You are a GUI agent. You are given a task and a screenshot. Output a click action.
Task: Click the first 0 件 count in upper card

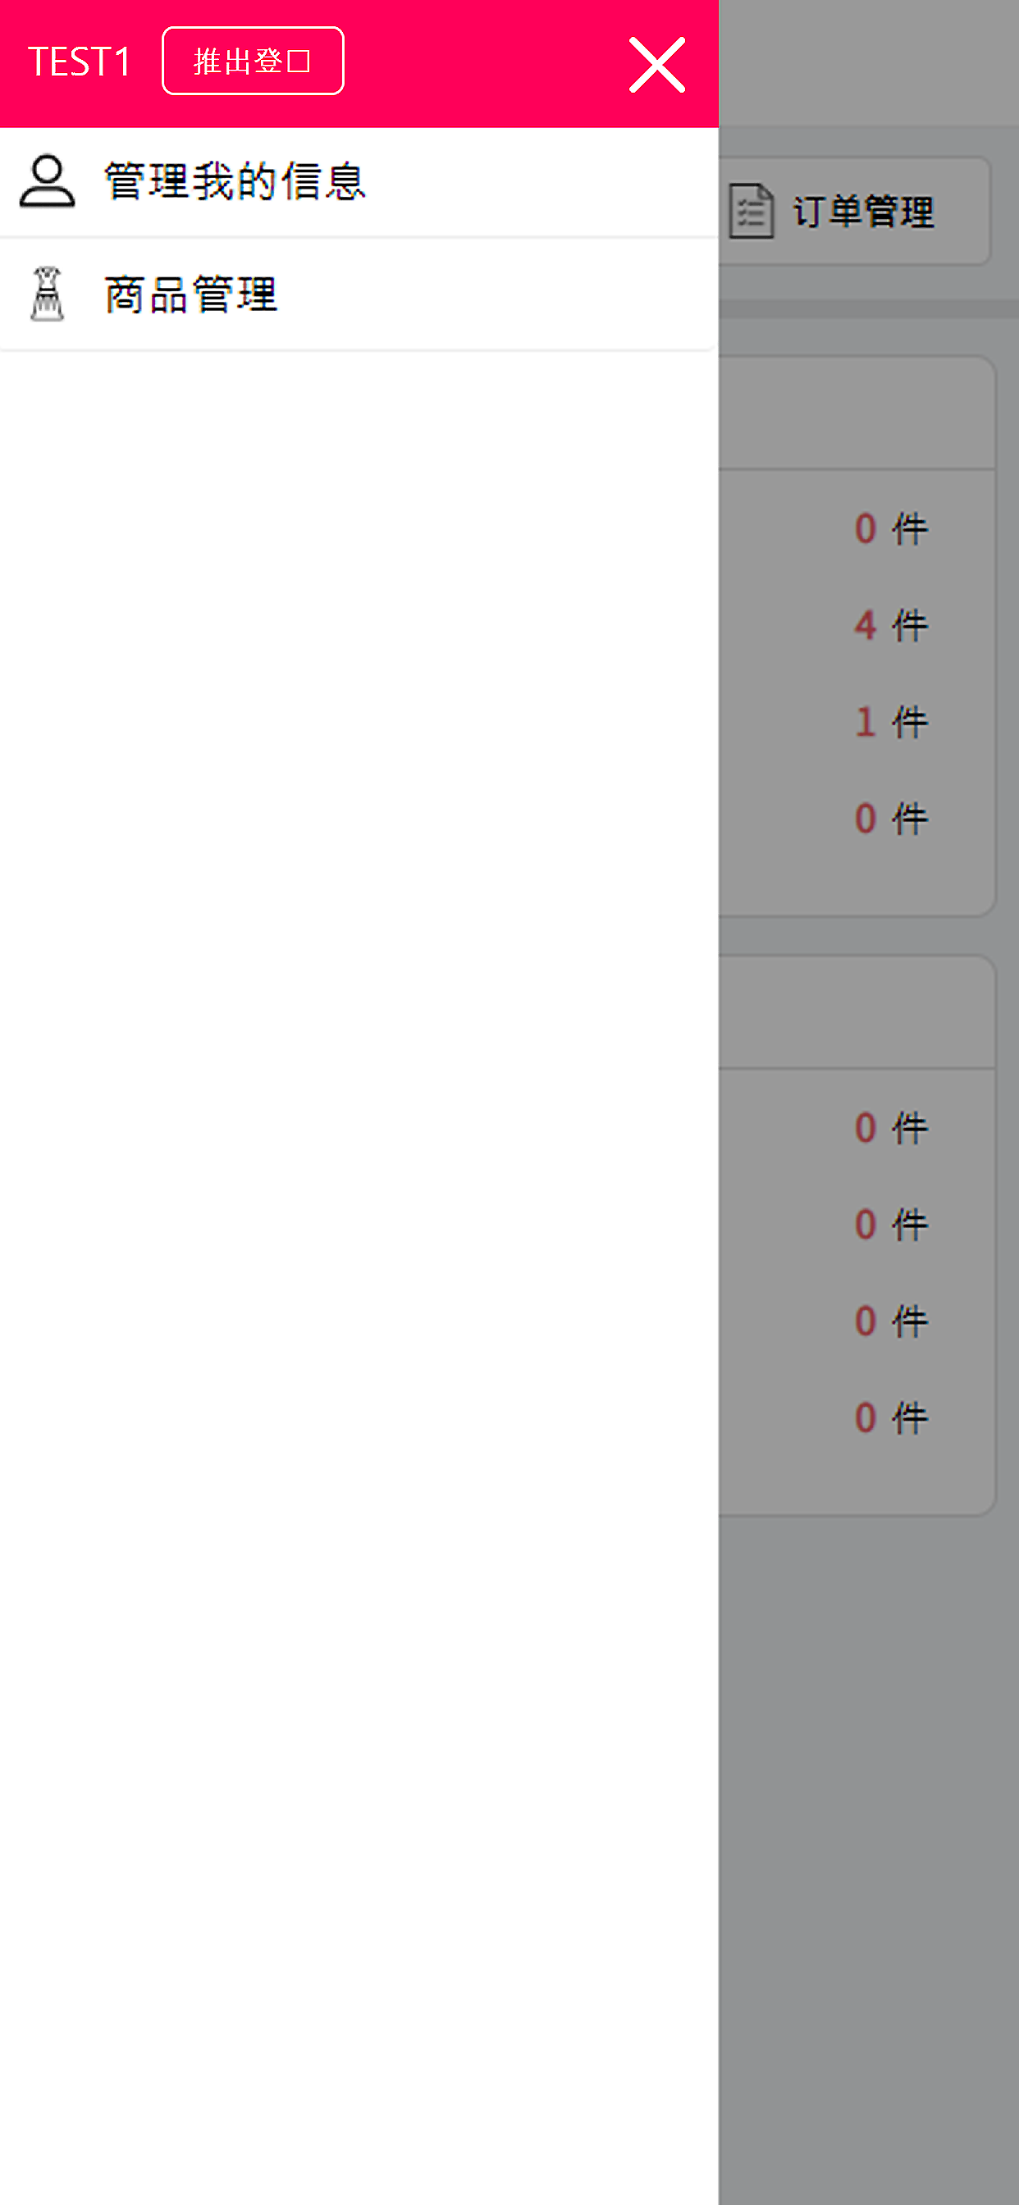click(x=890, y=528)
